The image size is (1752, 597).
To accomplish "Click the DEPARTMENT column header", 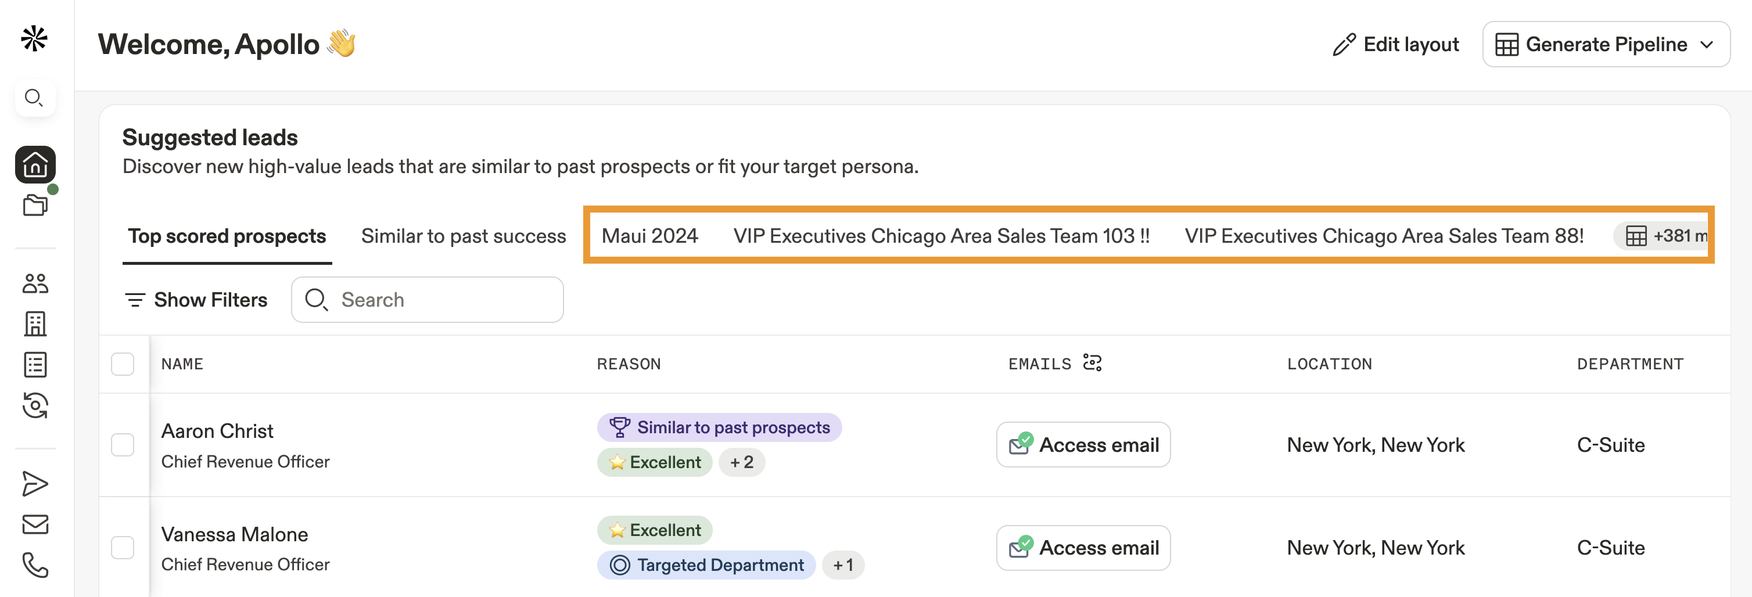I will 1630,364.
